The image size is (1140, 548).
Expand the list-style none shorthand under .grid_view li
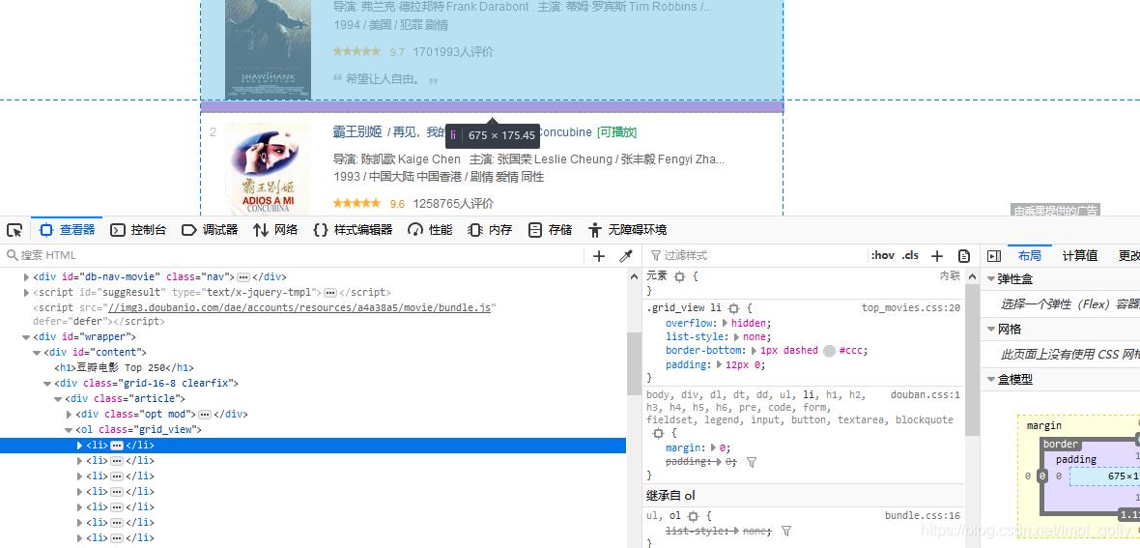pos(736,337)
